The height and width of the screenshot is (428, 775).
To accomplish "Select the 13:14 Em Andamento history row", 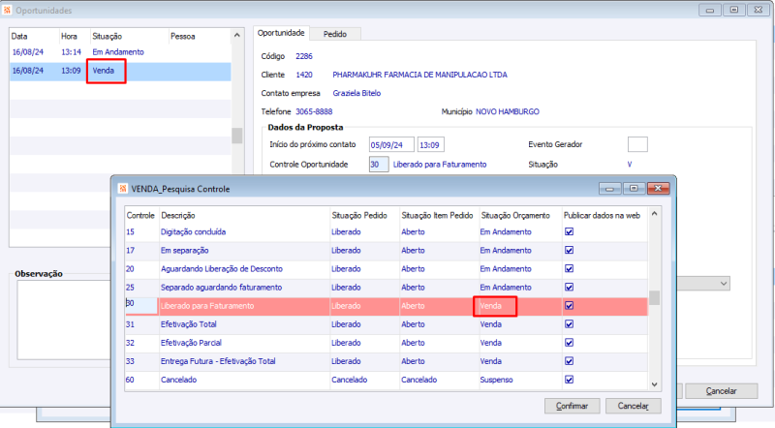I will (120, 52).
